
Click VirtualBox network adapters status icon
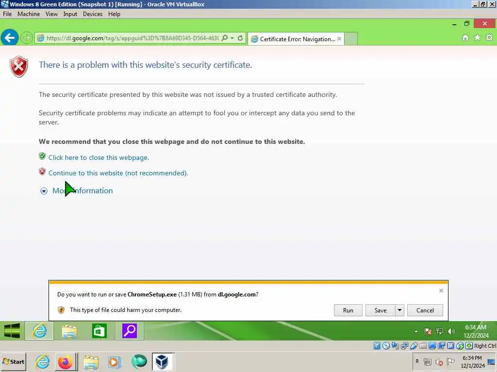(404, 346)
